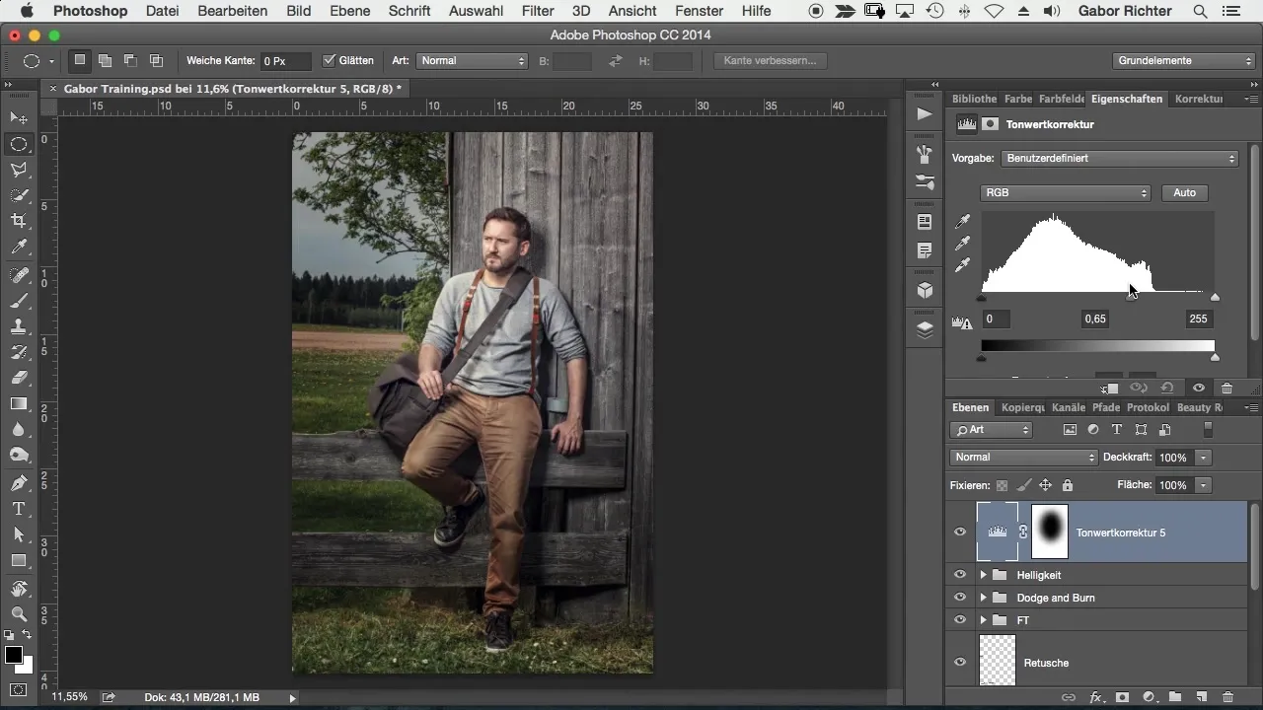Open the Art selection style dropdown
The width and height of the screenshot is (1263, 710).
tap(473, 60)
